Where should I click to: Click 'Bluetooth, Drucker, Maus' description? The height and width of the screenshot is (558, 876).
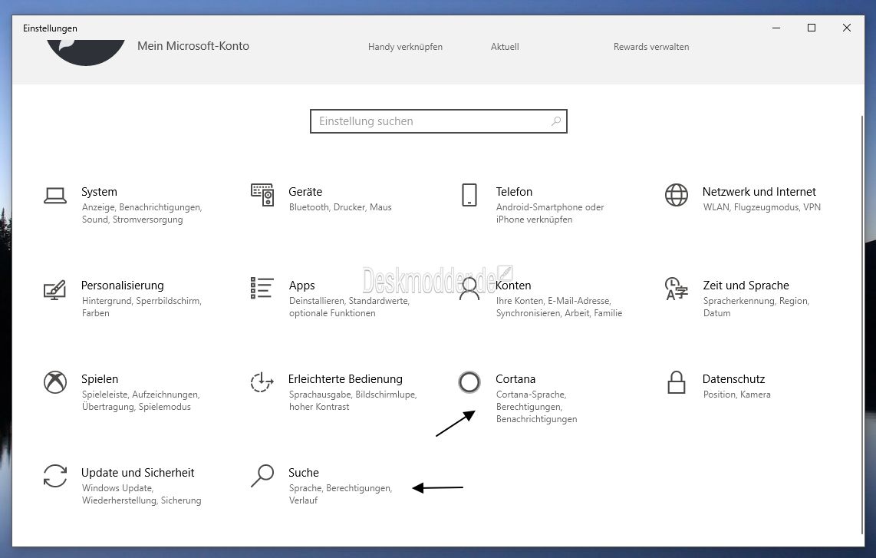pyautogui.click(x=341, y=207)
